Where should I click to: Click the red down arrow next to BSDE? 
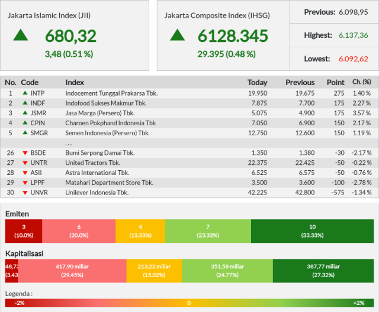coord(25,153)
